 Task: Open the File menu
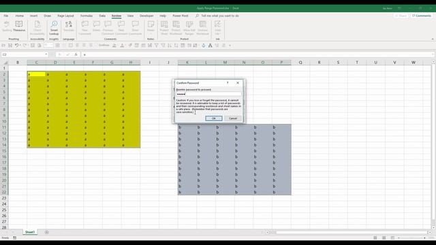point(6,16)
